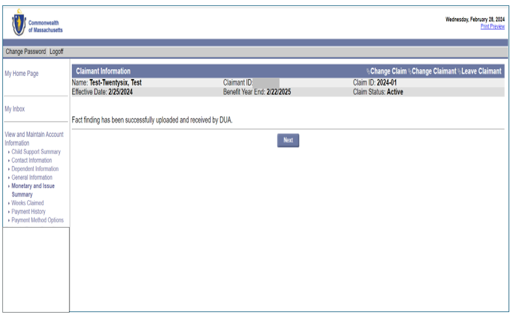Open Dependent Information page
Image resolution: width=511 pixels, height=315 pixels.
click(x=35, y=169)
